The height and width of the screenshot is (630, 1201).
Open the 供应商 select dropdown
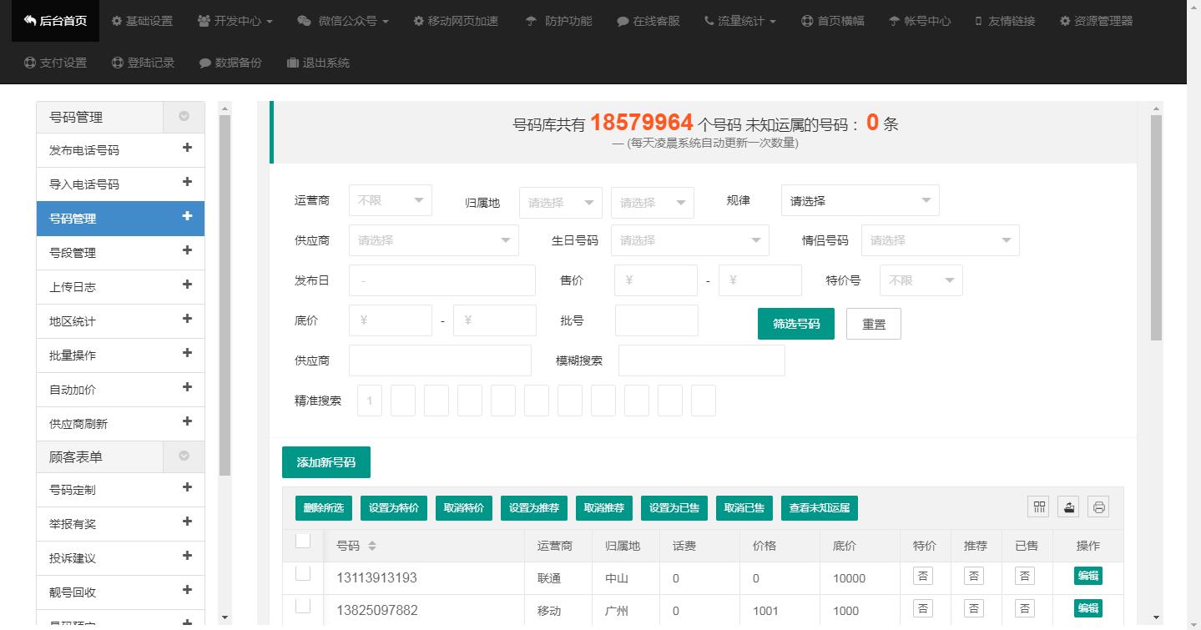click(x=434, y=240)
